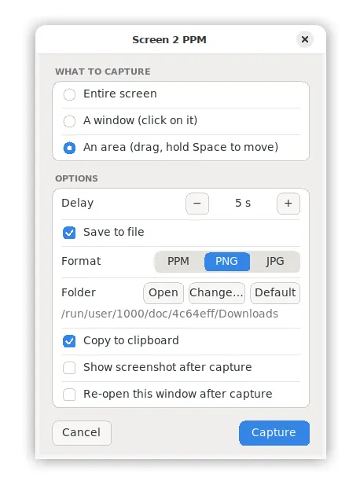Viewport: 360px width, 481px height.
Task: Click the 5 s delay value
Action: 243,203
